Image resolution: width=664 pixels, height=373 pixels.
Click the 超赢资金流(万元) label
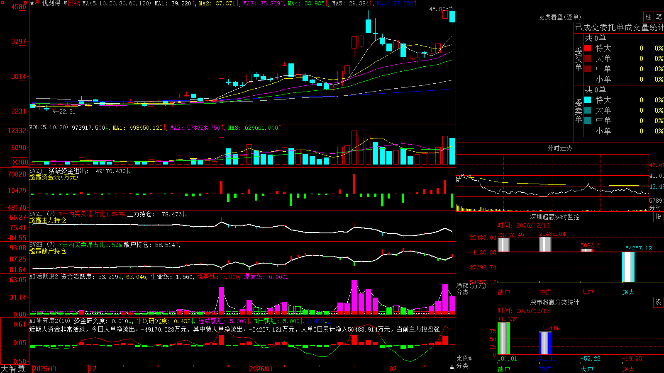point(54,177)
